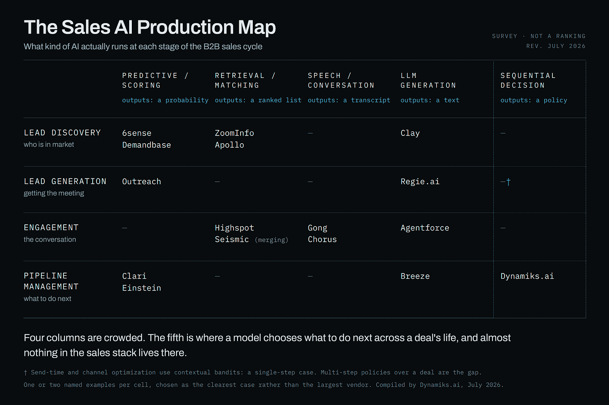Click Outreach in the Lead Generation row
Viewport: 609px width, 405px height.
[x=141, y=182]
